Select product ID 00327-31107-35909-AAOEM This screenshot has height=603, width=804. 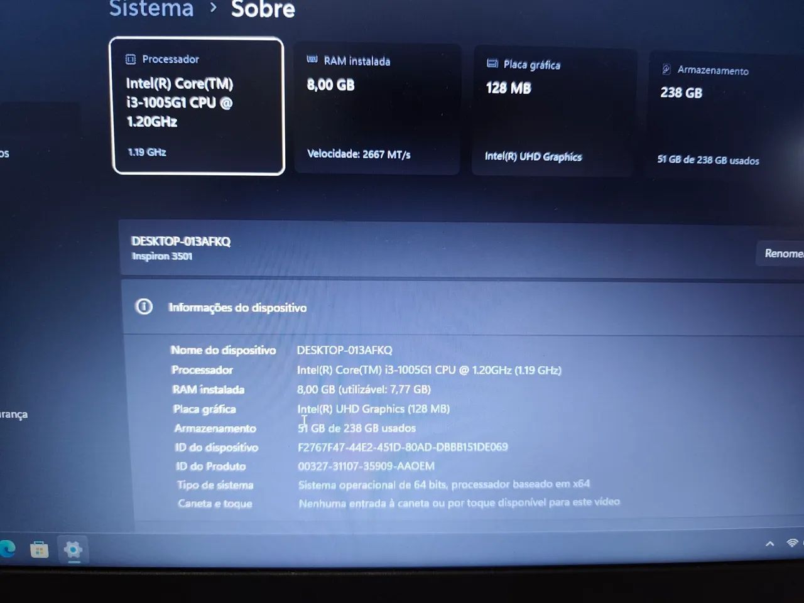pyautogui.click(x=366, y=466)
